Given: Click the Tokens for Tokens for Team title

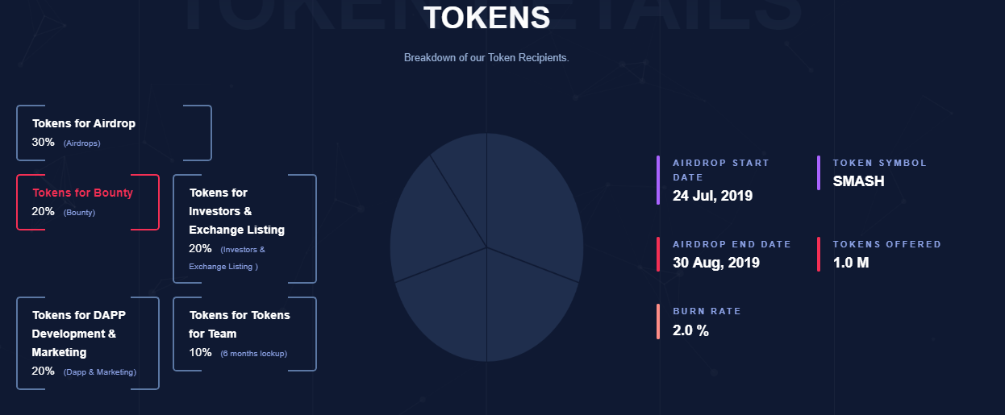Looking at the screenshot, I should [240, 324].
